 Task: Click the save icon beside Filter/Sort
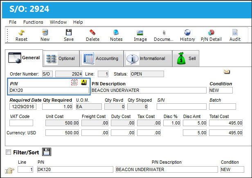pos(47,152)
